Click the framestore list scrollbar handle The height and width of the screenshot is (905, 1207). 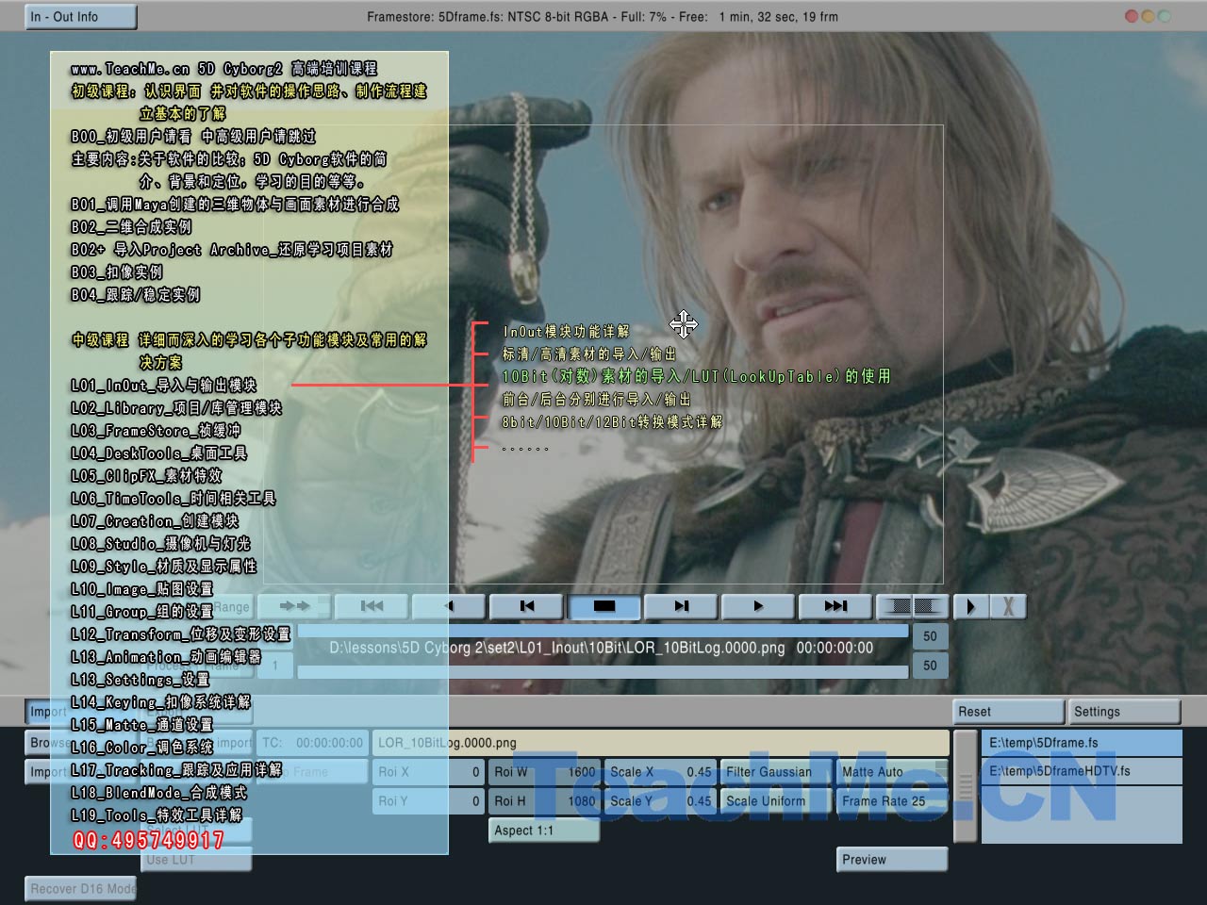pyautogui.click(x=965, y=786)
